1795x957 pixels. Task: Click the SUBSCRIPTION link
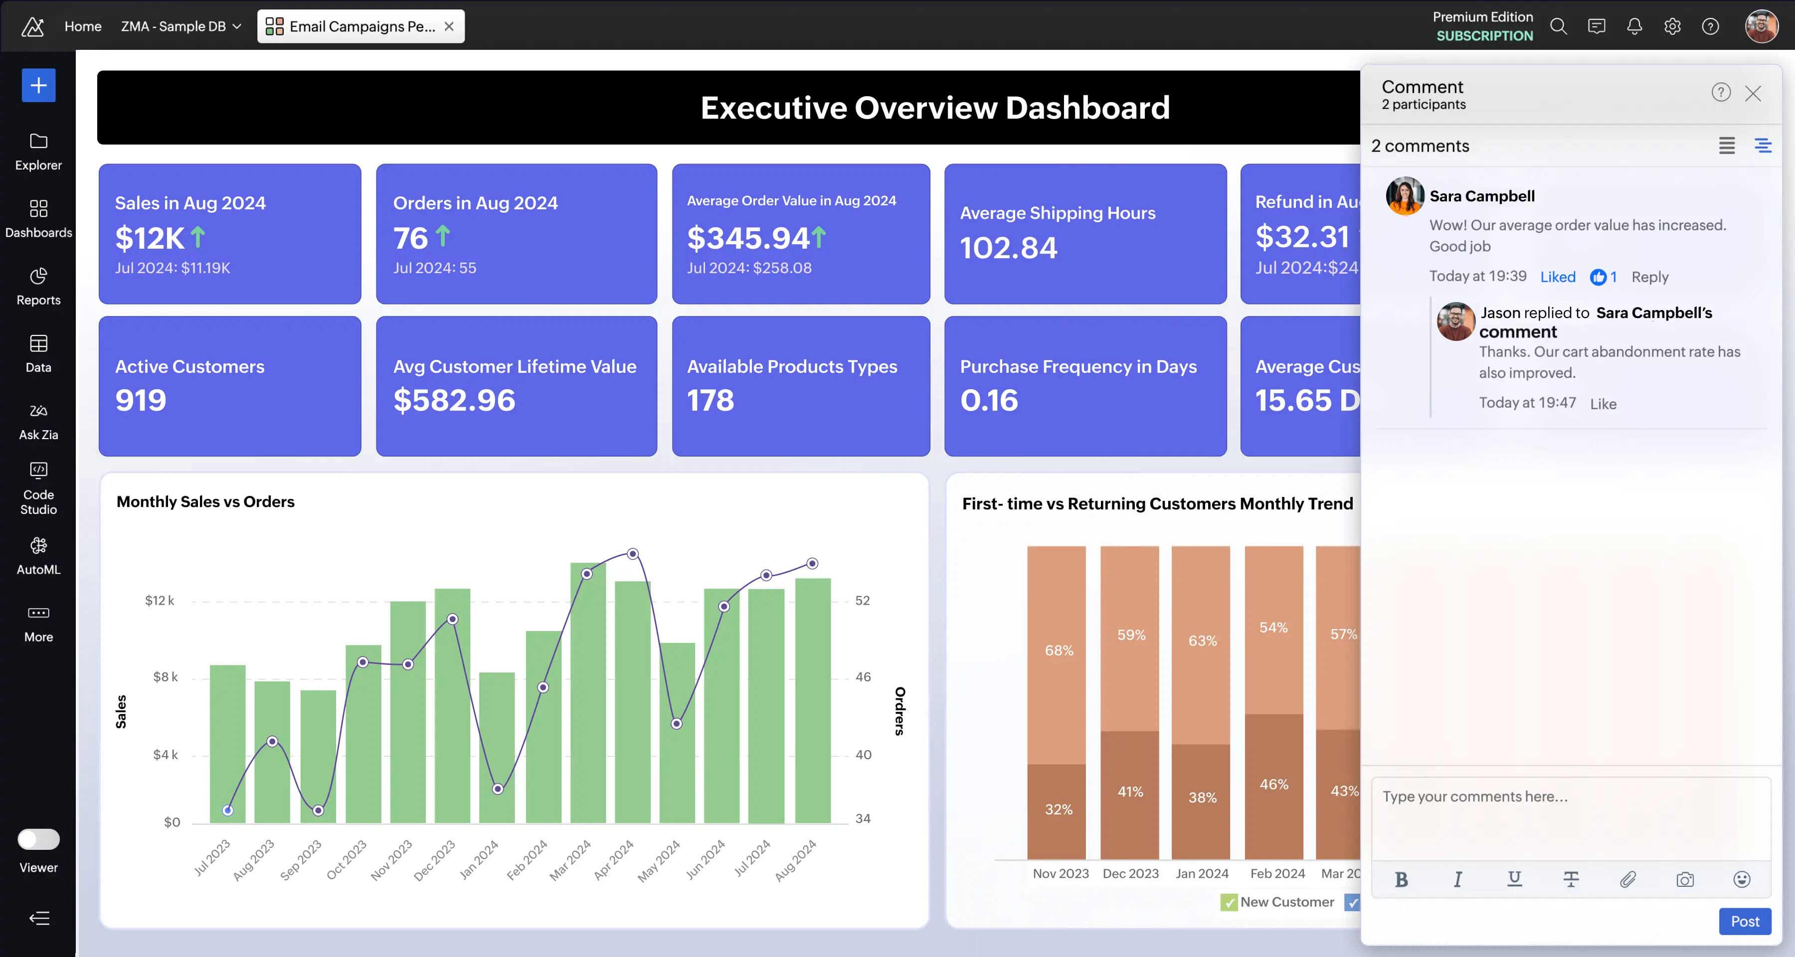[1484, 35]
